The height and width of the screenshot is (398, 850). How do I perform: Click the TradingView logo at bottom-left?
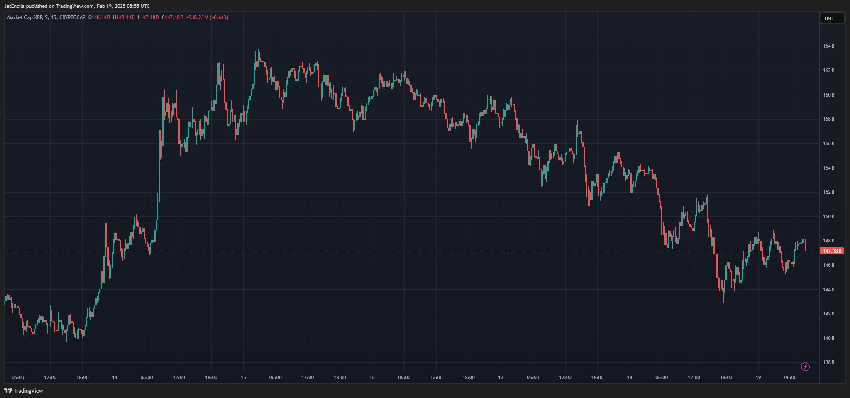(x=24, y=391)
